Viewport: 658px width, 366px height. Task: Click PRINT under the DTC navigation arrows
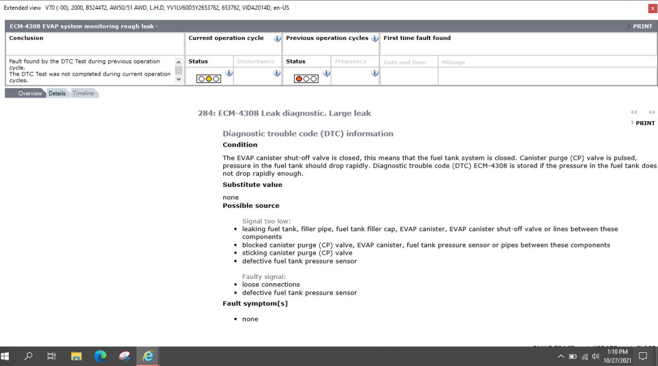click(644, 123)
